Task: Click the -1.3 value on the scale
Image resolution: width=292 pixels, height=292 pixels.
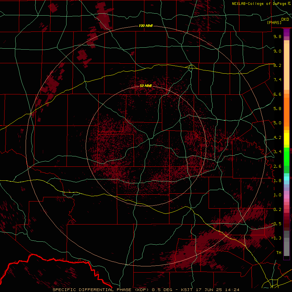Action: pos(276,238)
